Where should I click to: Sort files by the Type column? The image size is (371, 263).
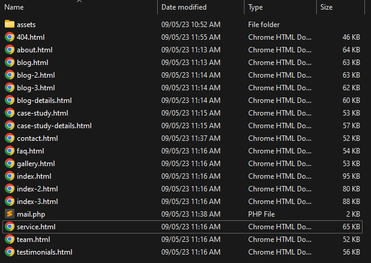tap(255, 7)
